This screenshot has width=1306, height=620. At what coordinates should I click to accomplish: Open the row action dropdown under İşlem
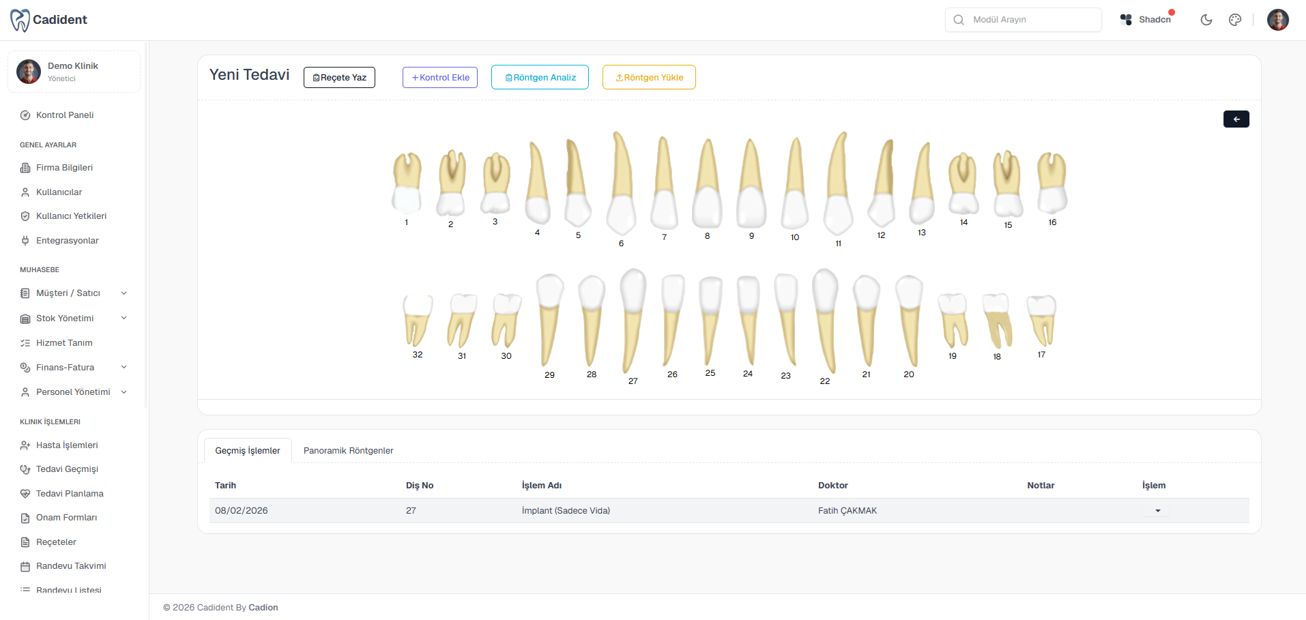tap(1157, 511)
